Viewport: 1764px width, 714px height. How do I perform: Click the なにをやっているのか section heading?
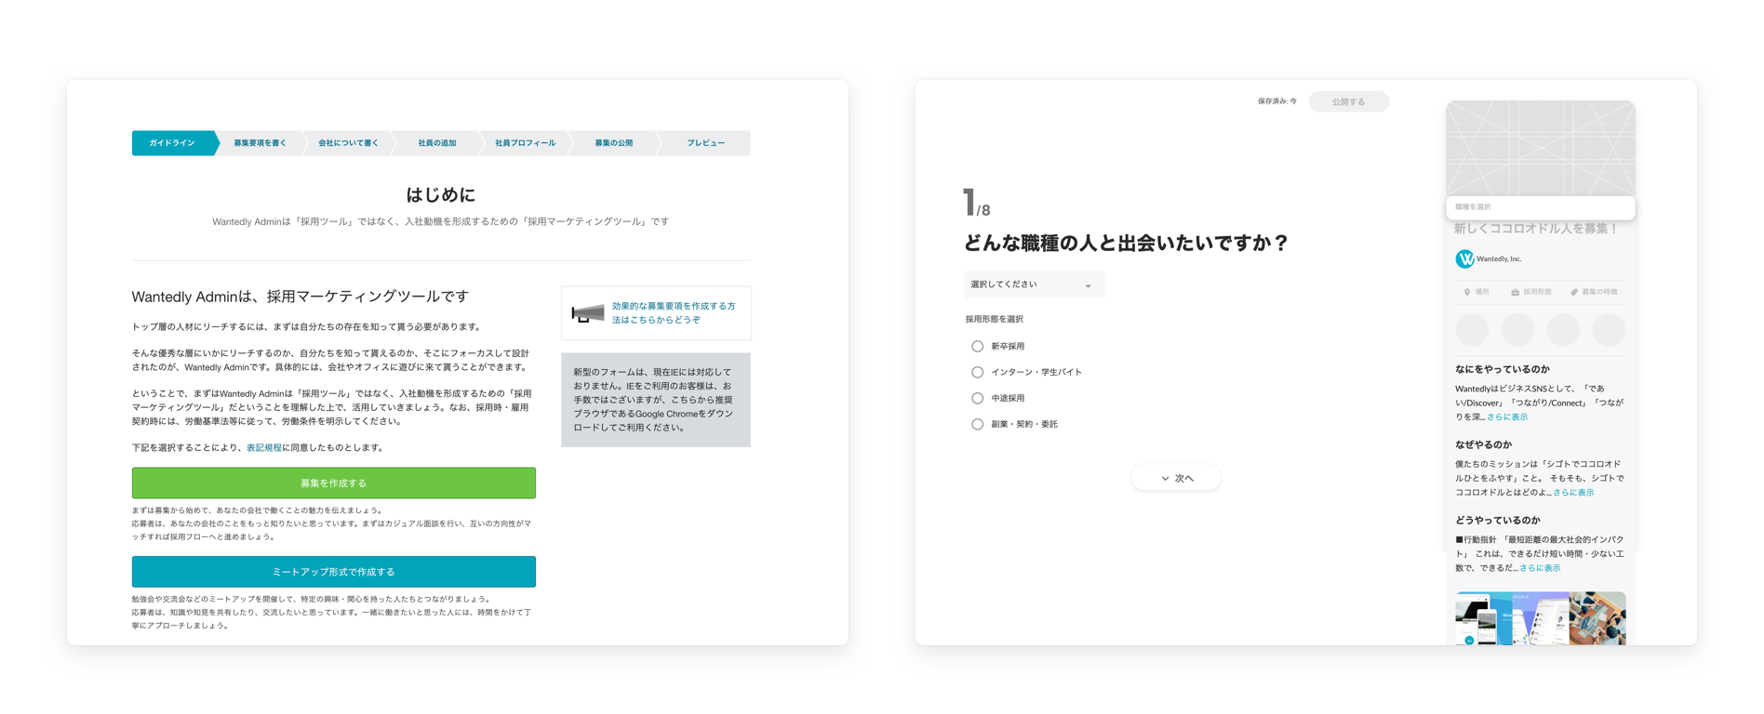(x=1503, y=369)
